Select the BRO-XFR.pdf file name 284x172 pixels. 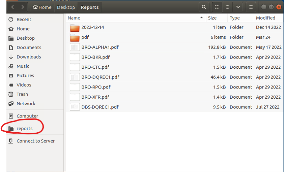tap(95, 97)
